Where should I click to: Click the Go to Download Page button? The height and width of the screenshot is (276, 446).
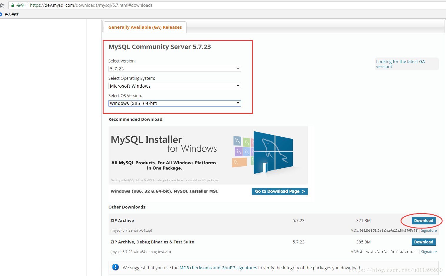coord(280,191)
